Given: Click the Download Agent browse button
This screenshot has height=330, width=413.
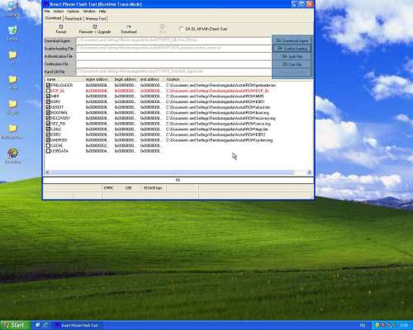Looking at the screenshot, I should pos(292,40).
